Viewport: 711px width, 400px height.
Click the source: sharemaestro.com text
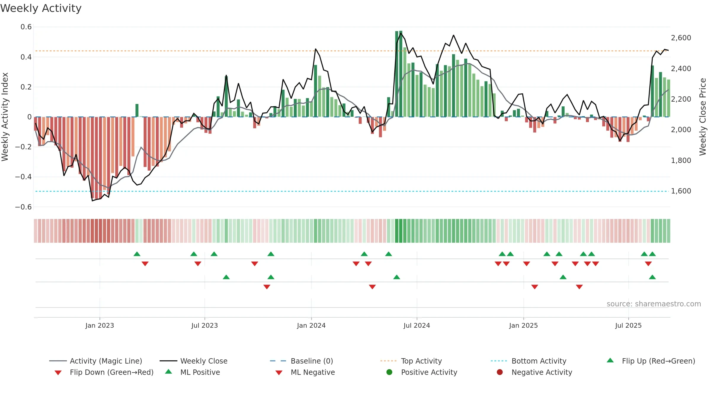[x=654, y=304]
